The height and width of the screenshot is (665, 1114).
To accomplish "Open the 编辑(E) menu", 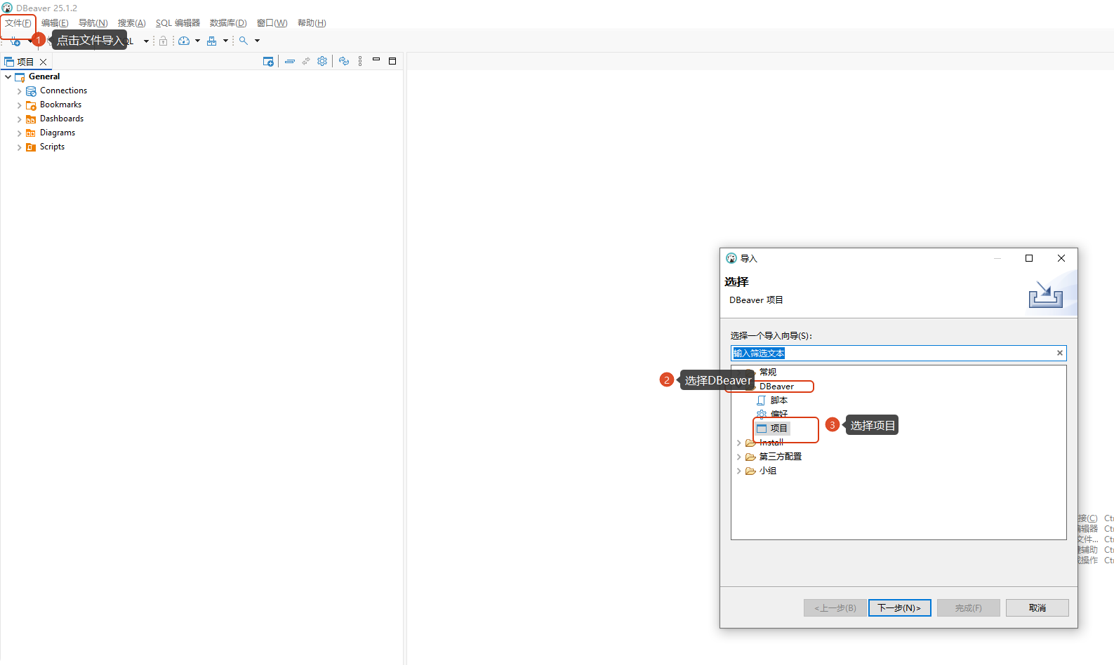I will click(x=55, y=23).
